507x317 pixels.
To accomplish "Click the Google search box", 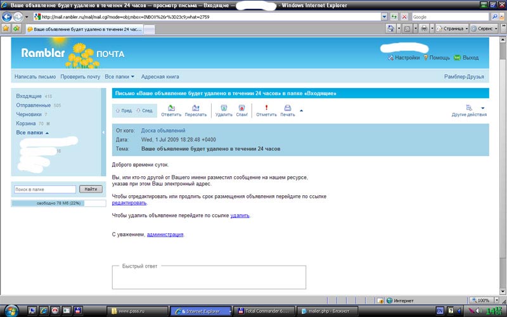I will [450, 17].
